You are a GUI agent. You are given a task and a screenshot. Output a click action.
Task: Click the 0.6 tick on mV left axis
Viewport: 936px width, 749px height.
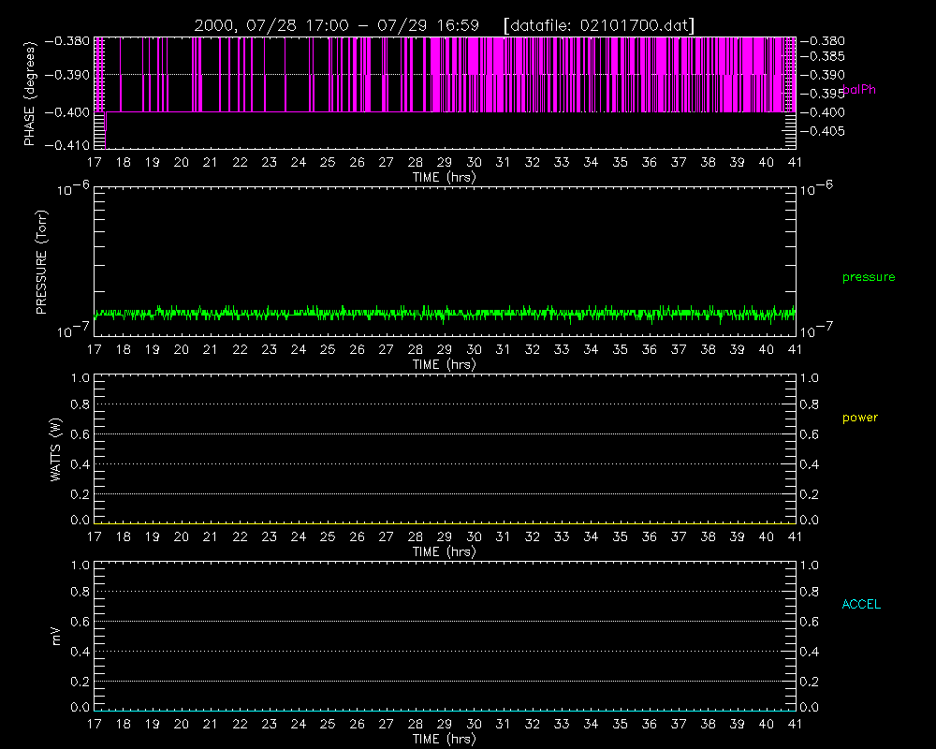click(80, 622)
